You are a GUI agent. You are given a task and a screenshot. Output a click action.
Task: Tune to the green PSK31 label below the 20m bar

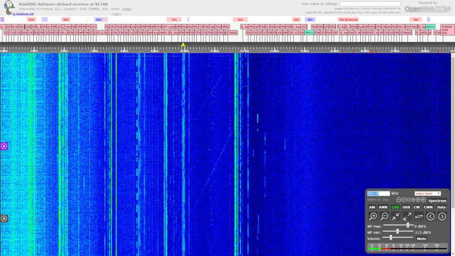click(309, 33)
